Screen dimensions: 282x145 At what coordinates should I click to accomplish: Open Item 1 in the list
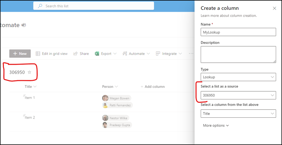click(30, 98)
